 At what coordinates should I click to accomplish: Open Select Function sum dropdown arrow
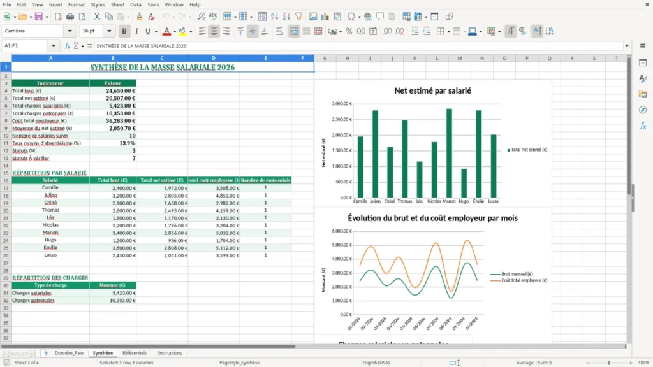click(x=82, y=46)
